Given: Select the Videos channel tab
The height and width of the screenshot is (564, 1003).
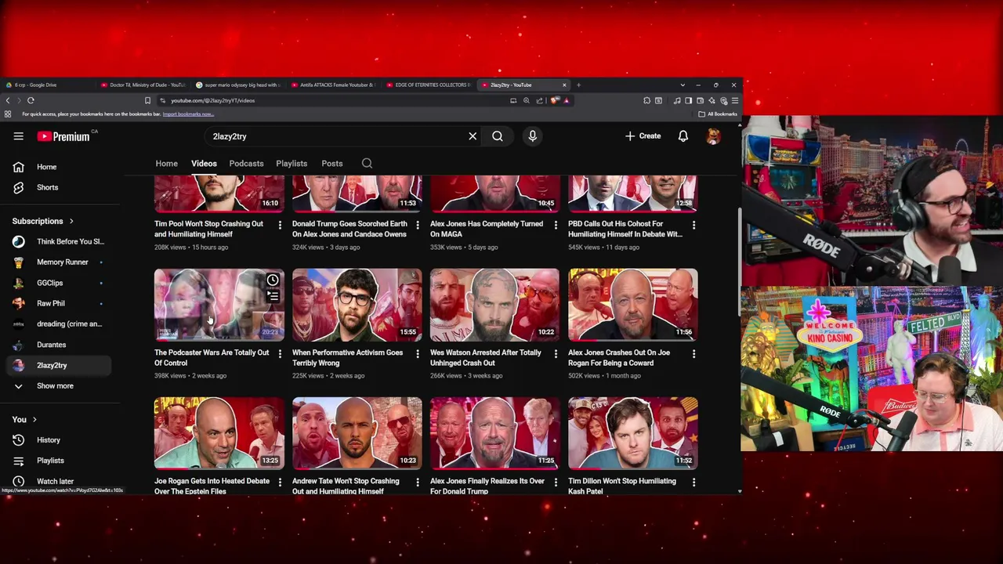Looking at the screenshot, I should pos(204,164).
